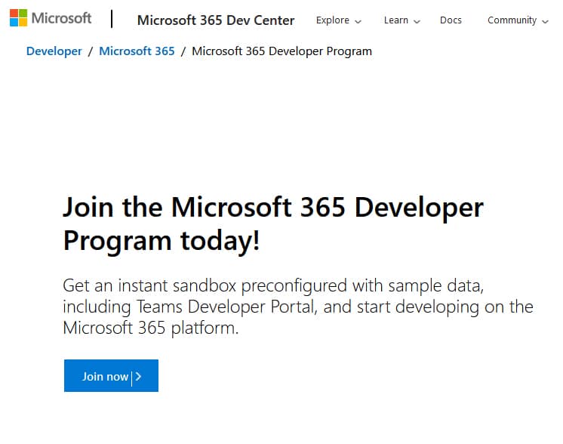The image size is (563, 444).
Task: Open the Learn menu
Action: click(x=395, y=20)
